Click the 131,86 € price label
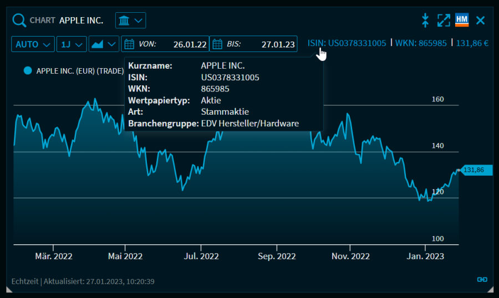The image size is (499, 298). [472, 43]
